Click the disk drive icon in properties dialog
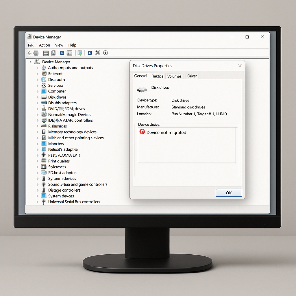This screenshot has height=296, width=296. click(142, 90)
